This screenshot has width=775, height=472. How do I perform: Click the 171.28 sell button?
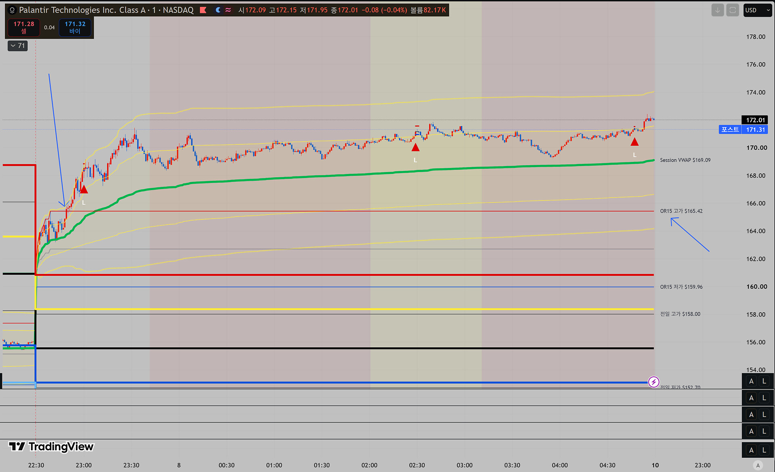click(x=24, y=27)
